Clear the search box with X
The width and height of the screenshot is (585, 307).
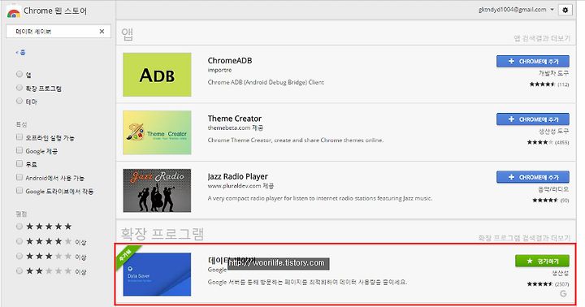102,32
